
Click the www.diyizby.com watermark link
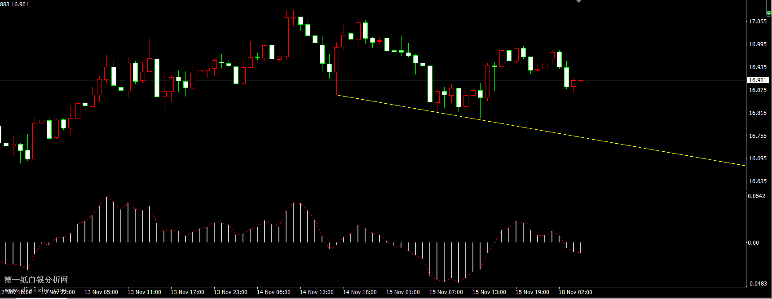coord(36,290)
